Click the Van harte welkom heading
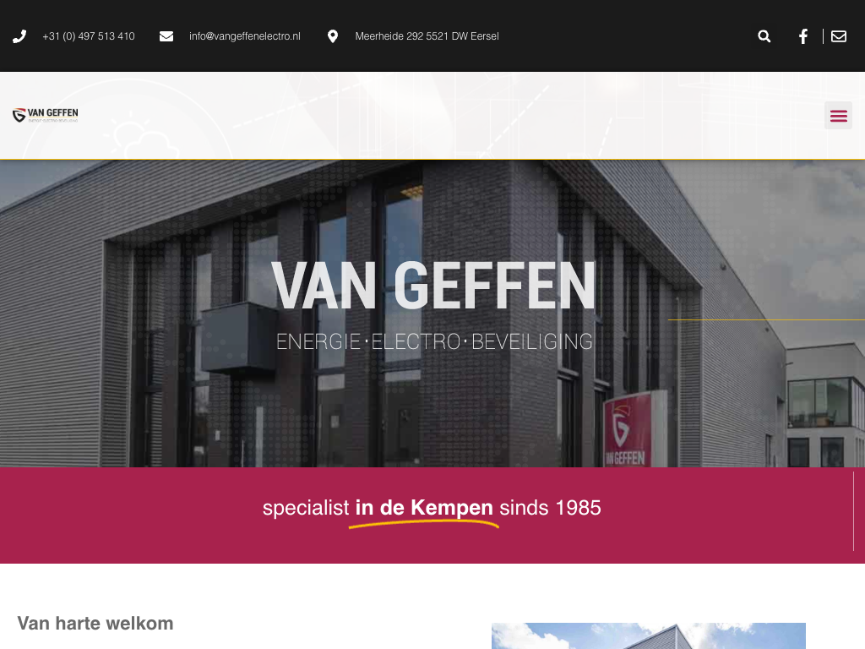Image resolution: width=865 pixels, height=649 pixels. [x=95, y=623]
